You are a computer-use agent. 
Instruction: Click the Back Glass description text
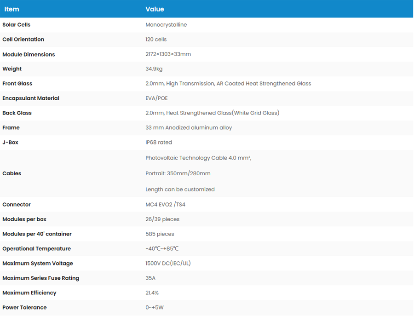click(x=212, y=113)
